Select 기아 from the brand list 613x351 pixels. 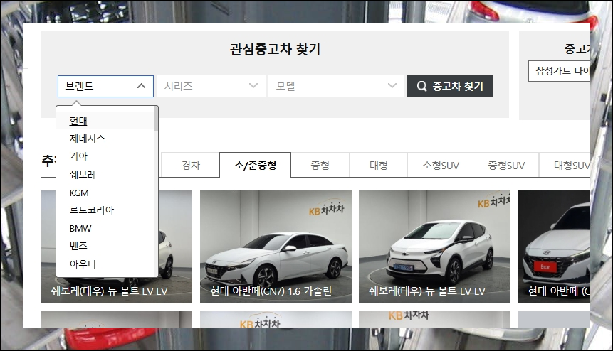pos(78,156)
